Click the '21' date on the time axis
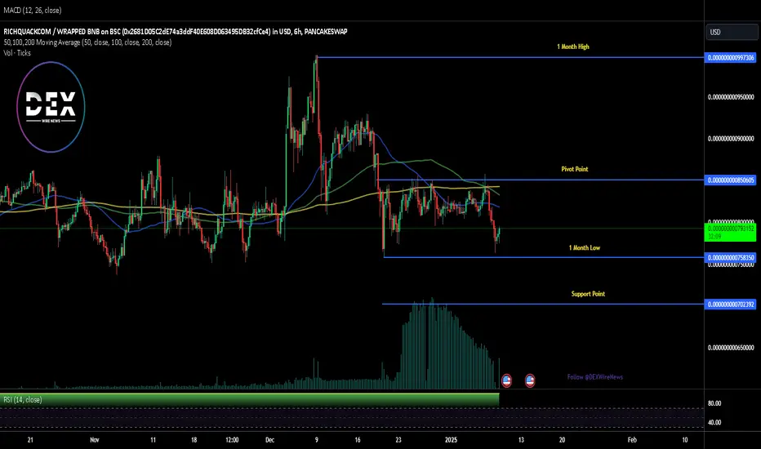Viewport: 761px width, 449px height. coord(30,440)
